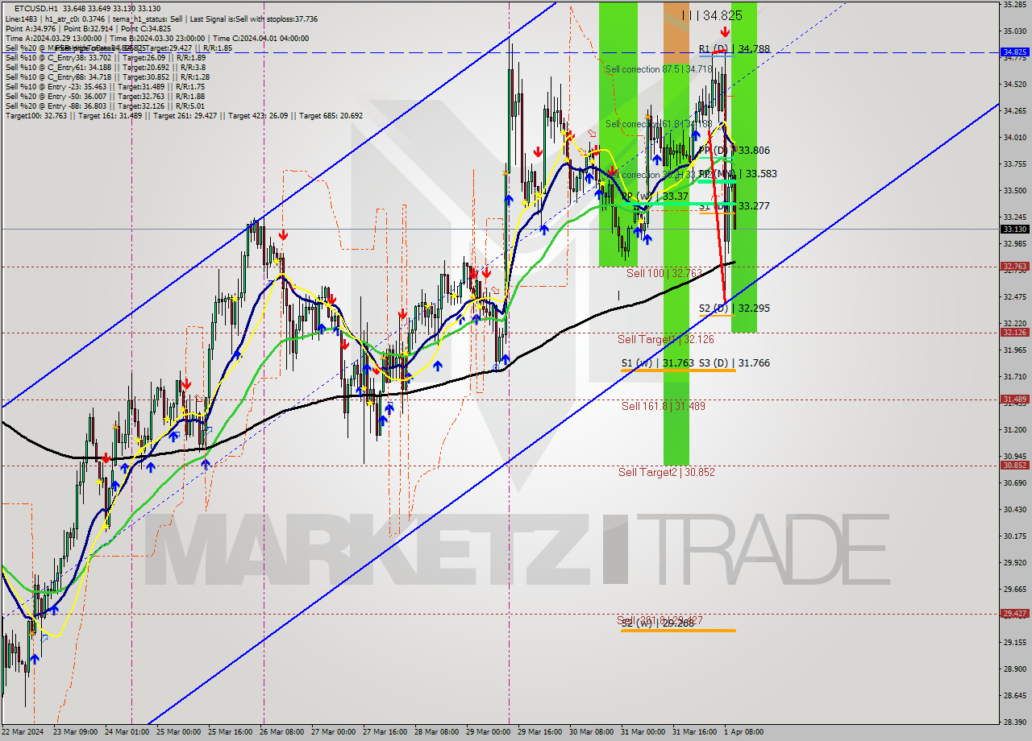Click the 'S3 (D) | 31.766' pivot label
The image size is (1032, 741).
click(734, 363)
